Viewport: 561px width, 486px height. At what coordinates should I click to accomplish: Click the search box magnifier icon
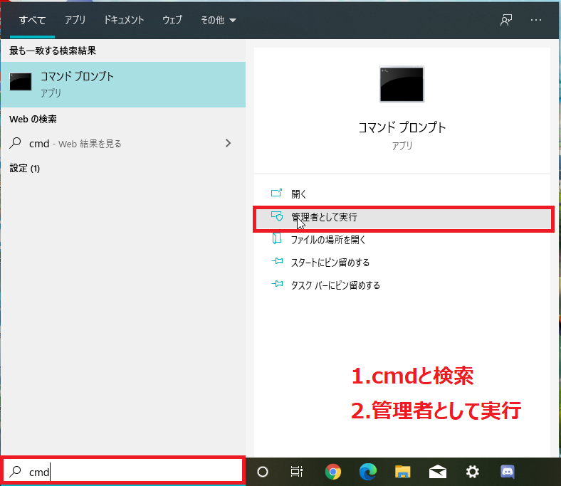coord(15,471)
